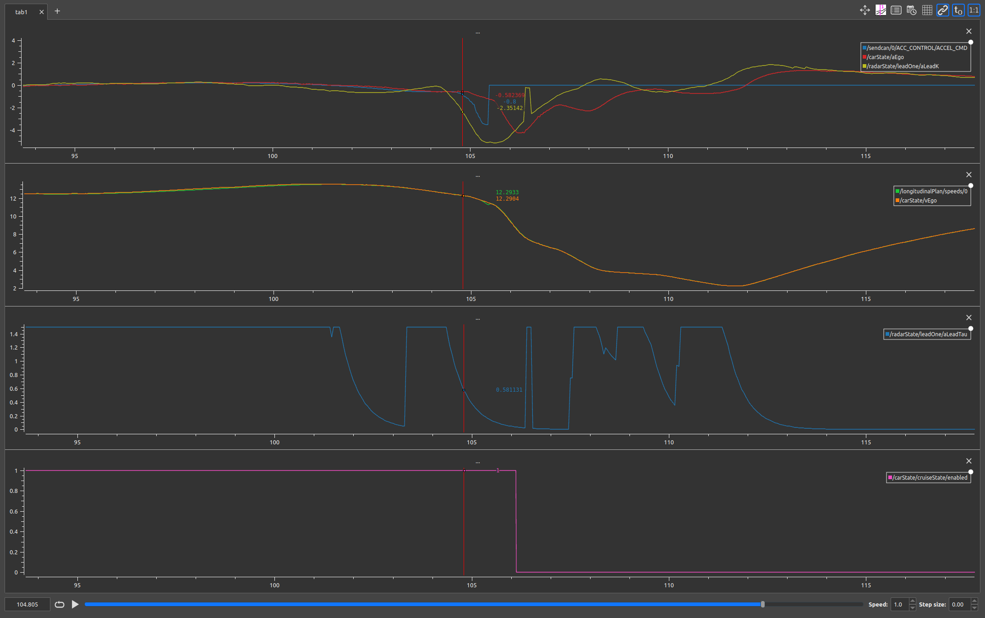Enable the cursor tracker tool
This screenshot has width=985, height=618.
click(x=881, y=10)
